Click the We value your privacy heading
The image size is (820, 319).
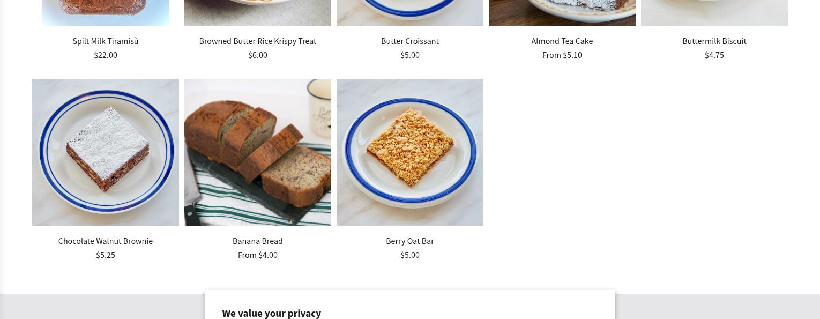[272, 313]
